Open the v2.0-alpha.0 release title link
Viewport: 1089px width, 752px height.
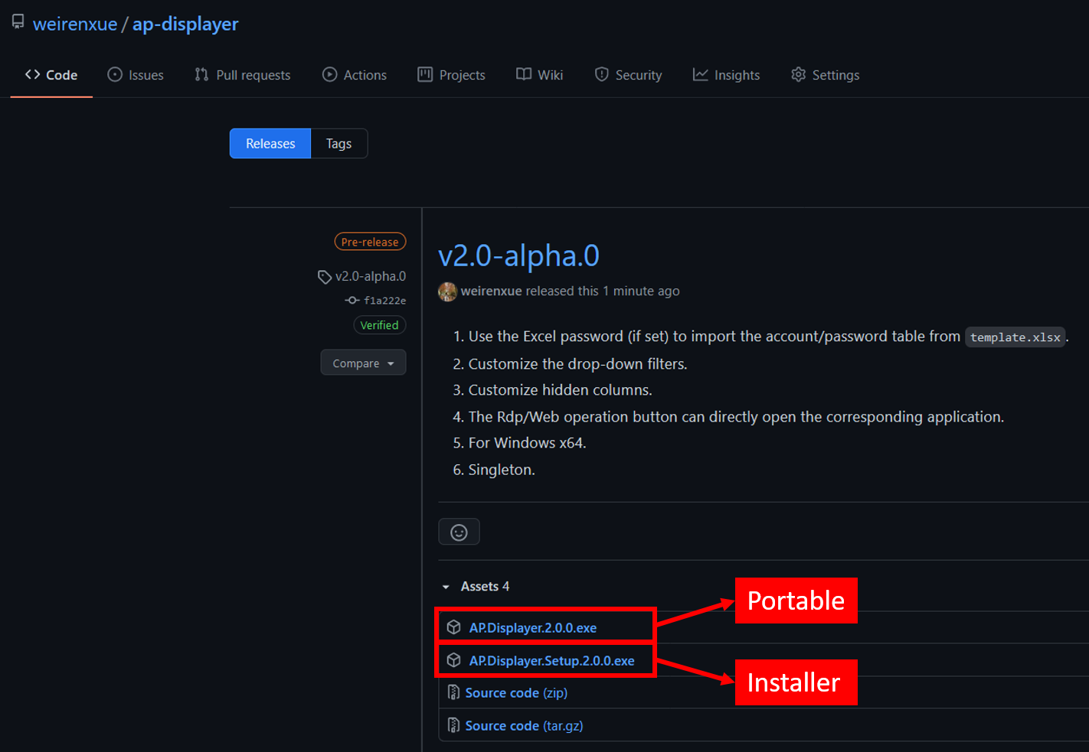point(518,256)
